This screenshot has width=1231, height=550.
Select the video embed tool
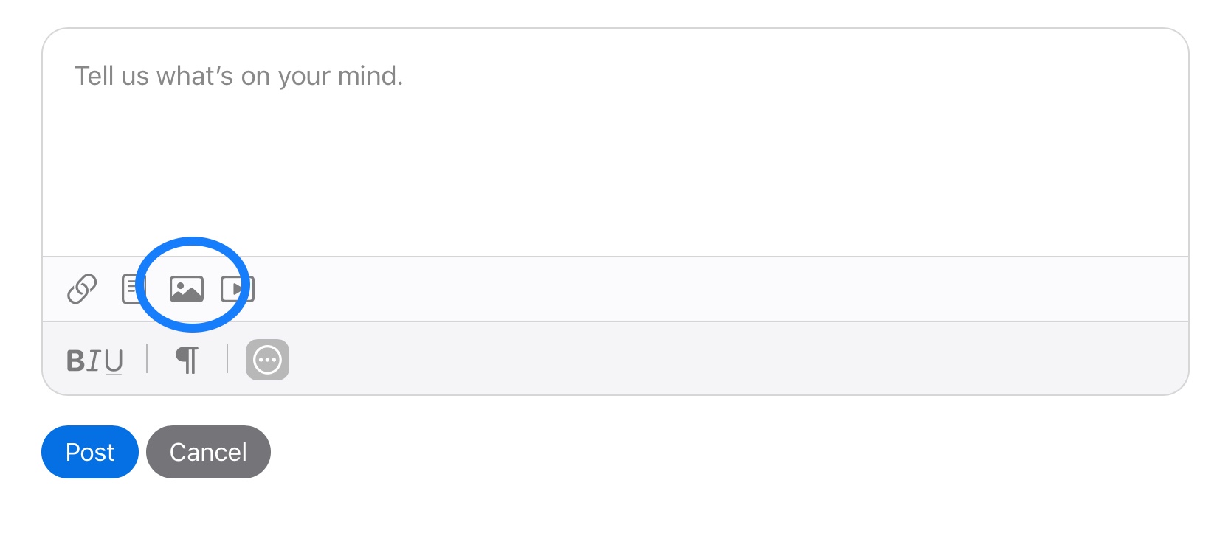(x=238, y=289)
